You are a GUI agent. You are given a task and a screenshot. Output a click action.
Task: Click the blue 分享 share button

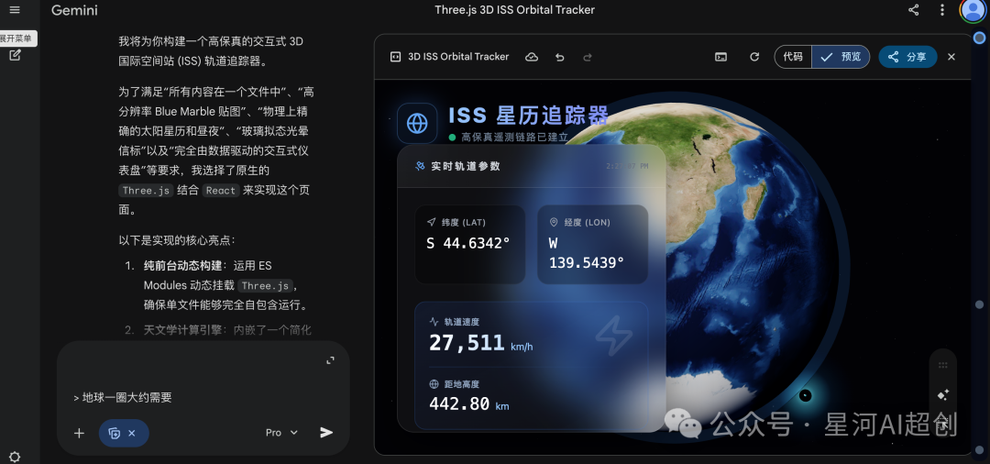pos(907,57)
